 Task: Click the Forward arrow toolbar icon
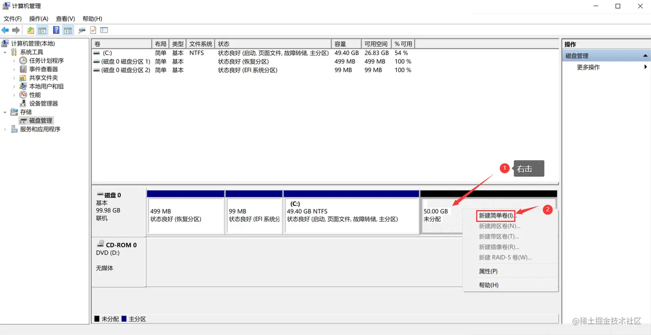click(x=16, y=30)
